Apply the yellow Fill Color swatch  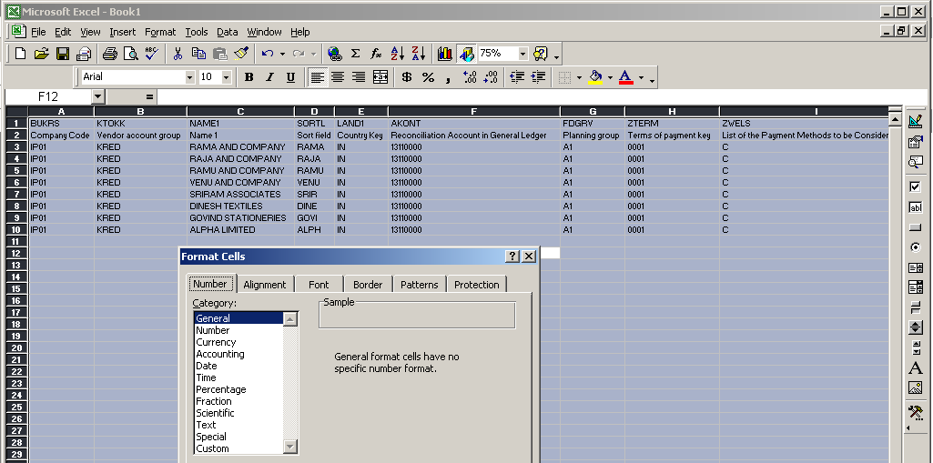(x=595, y=77)
